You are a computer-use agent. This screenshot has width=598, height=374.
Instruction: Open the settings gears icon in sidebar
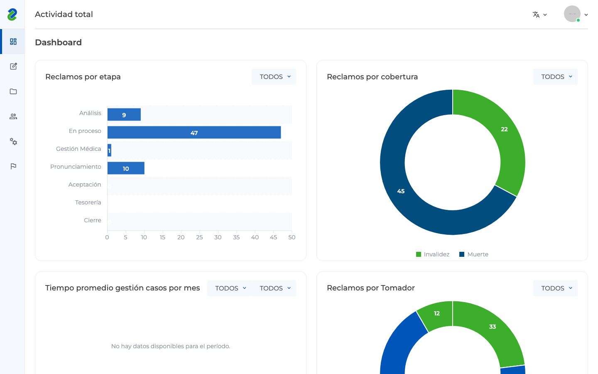[13, 141]
